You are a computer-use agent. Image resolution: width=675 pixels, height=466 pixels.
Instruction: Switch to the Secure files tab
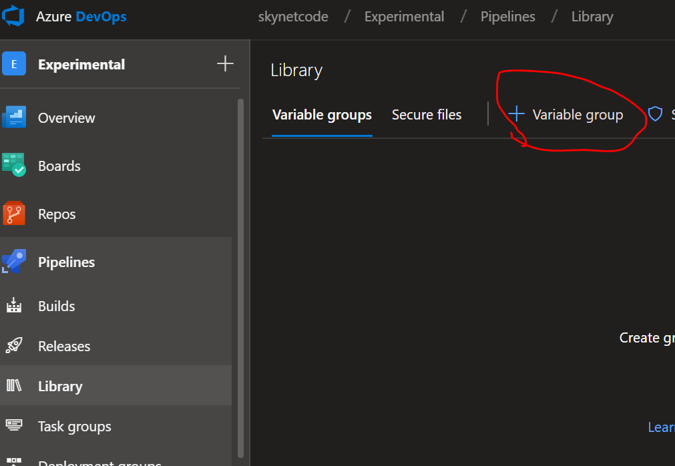coord(426,115)
